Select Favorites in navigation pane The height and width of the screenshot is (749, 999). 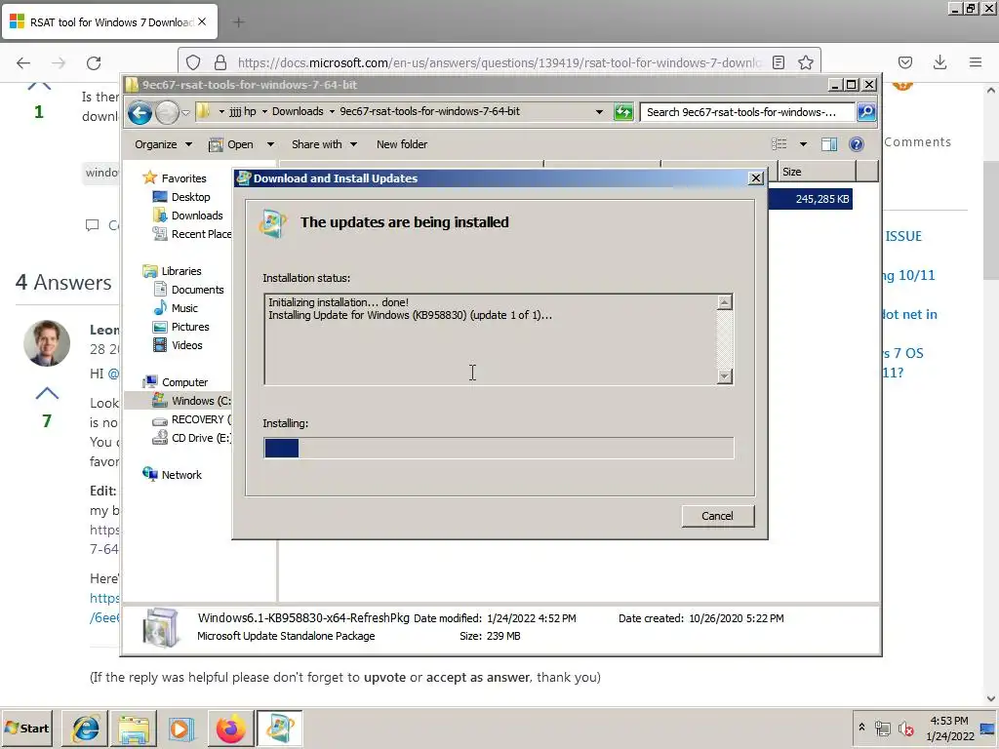coord(176,178)
